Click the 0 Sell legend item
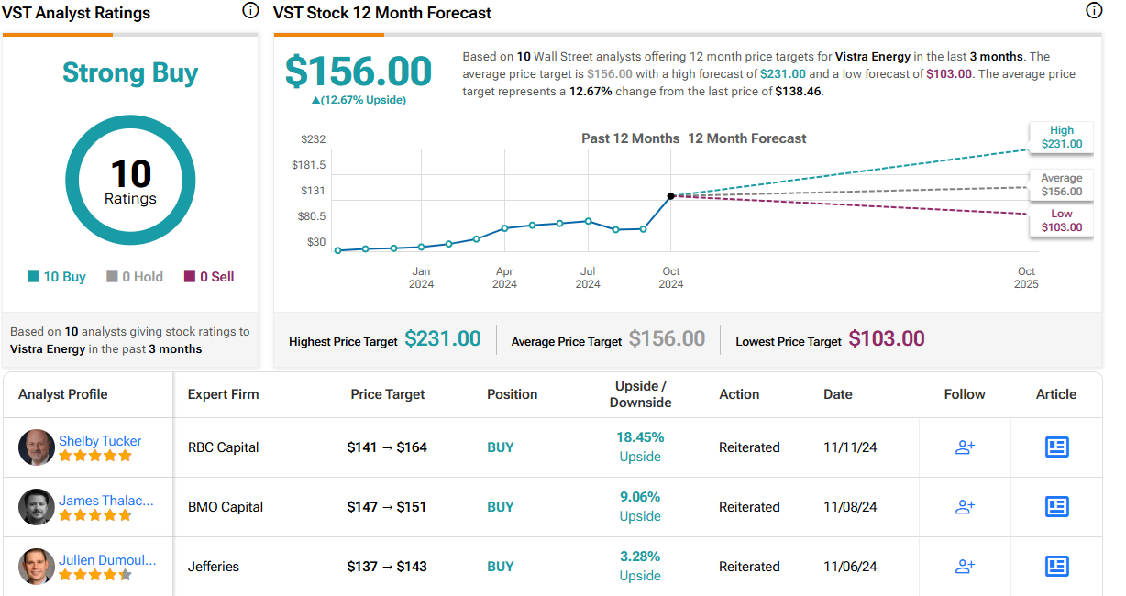Screen dimensions: 1126x596 [209, 277]
